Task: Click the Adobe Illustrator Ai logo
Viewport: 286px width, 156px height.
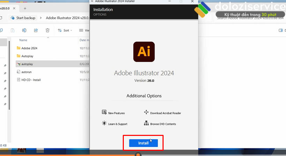Action: click(144, 52)
